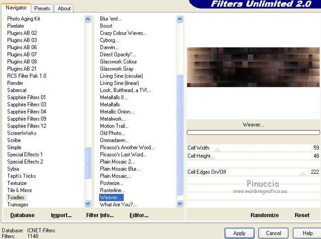
Task: Select the Pixelate category
Action: point(15,26)
